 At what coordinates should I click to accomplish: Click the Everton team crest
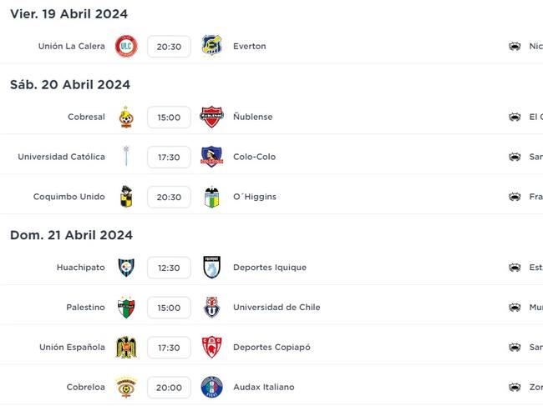click(211, 46)
